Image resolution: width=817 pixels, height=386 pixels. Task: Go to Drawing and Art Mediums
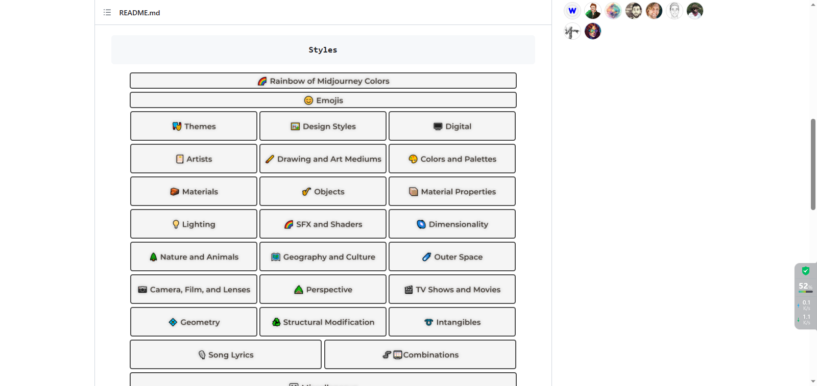coord(323,159)
